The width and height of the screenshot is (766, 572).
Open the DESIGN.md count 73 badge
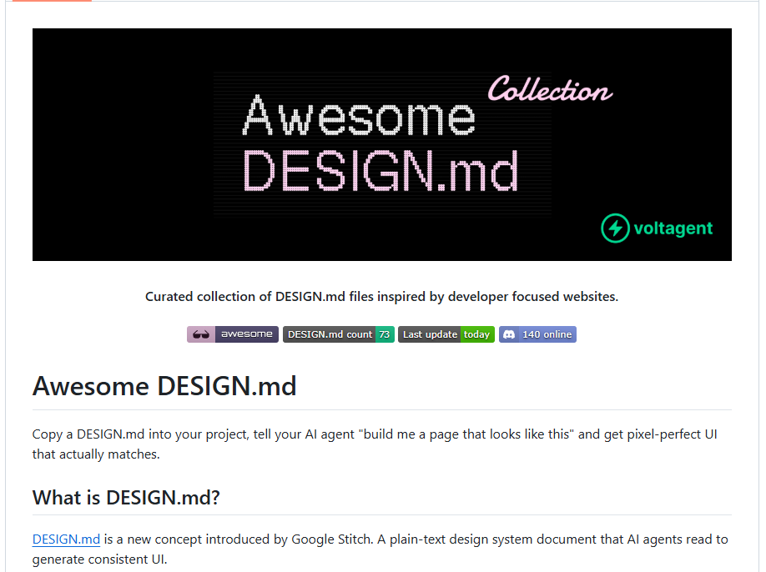pyautogui.click(x=339, y=334)
